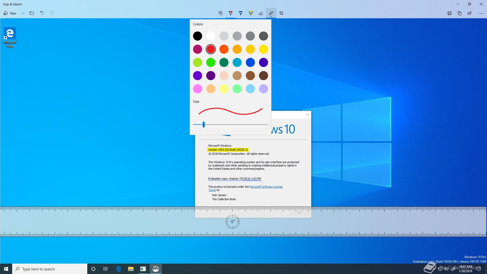Start a New snip
This screenshot has width=487, height=274.
[10, 13]
